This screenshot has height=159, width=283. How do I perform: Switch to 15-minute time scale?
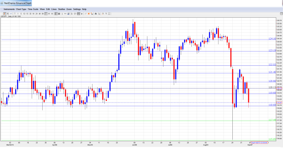tap(27, 13)
